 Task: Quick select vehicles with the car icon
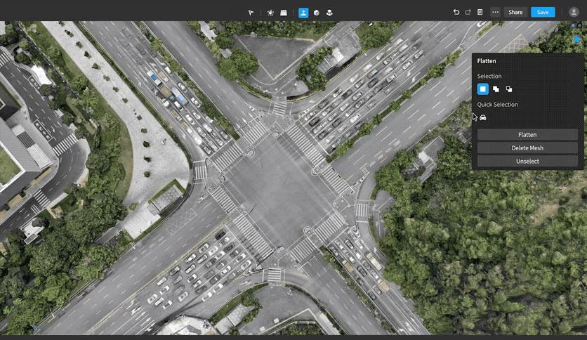tap(483, 117)
